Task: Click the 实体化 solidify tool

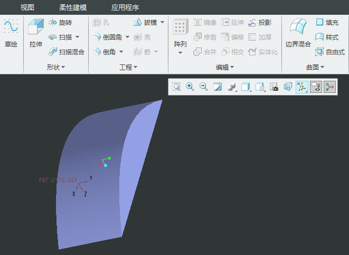Action: coord(263,52)
